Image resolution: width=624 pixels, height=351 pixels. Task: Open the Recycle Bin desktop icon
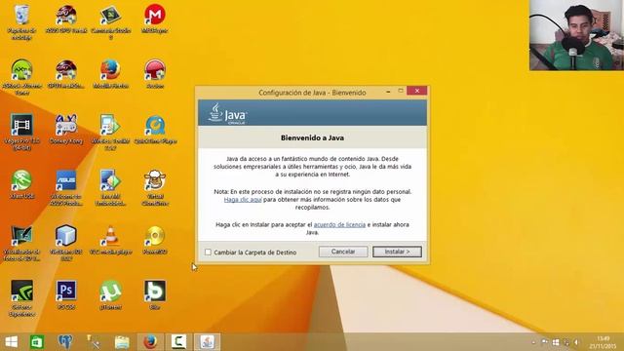pos(21,21)
